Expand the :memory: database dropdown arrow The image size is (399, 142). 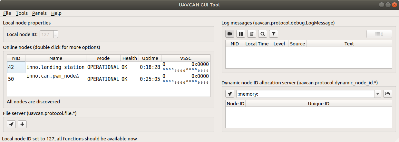[x=378, y=94]
